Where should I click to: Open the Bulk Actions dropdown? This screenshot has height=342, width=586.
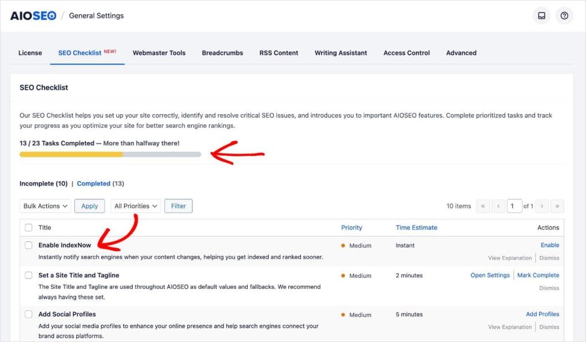pyautogui.click(x=45, y=206)
